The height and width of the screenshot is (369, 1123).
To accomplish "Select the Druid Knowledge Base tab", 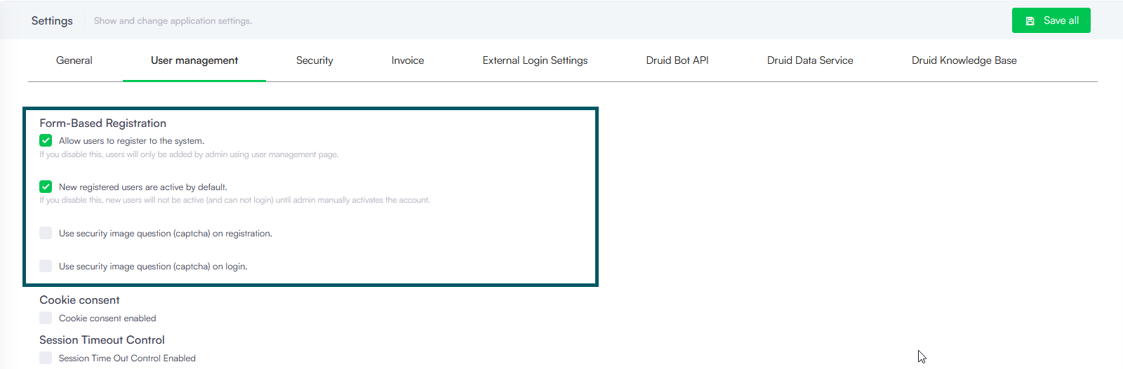I will pyautogui.click(x=964, y=60).
